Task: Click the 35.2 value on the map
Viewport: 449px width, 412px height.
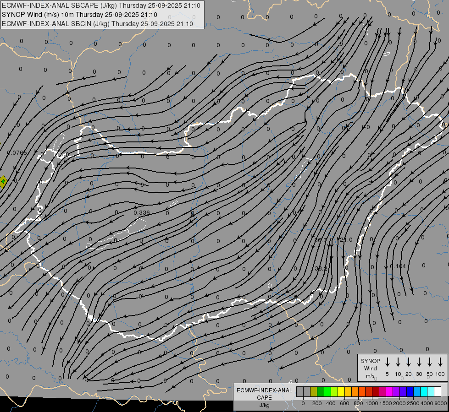Action: [x=321, y=268]
